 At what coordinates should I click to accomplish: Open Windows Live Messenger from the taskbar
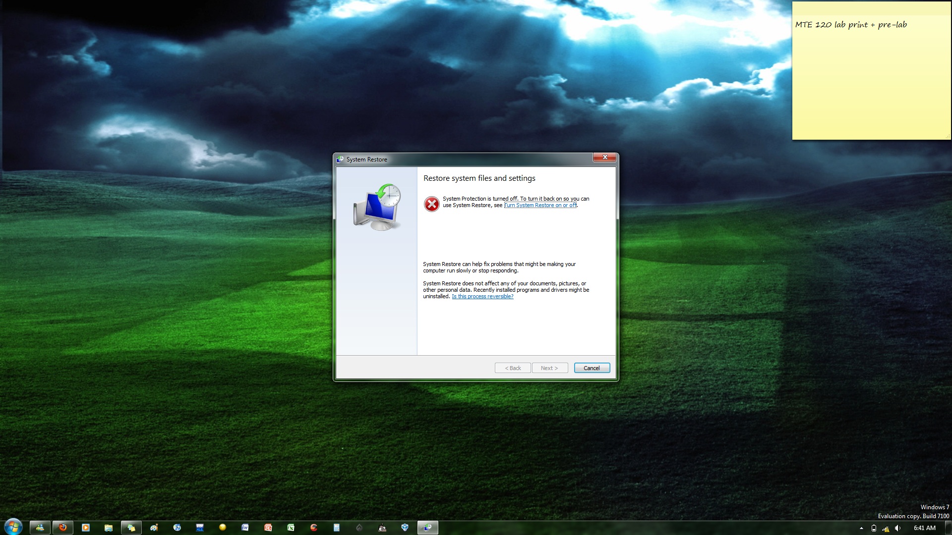coord(40,528)
